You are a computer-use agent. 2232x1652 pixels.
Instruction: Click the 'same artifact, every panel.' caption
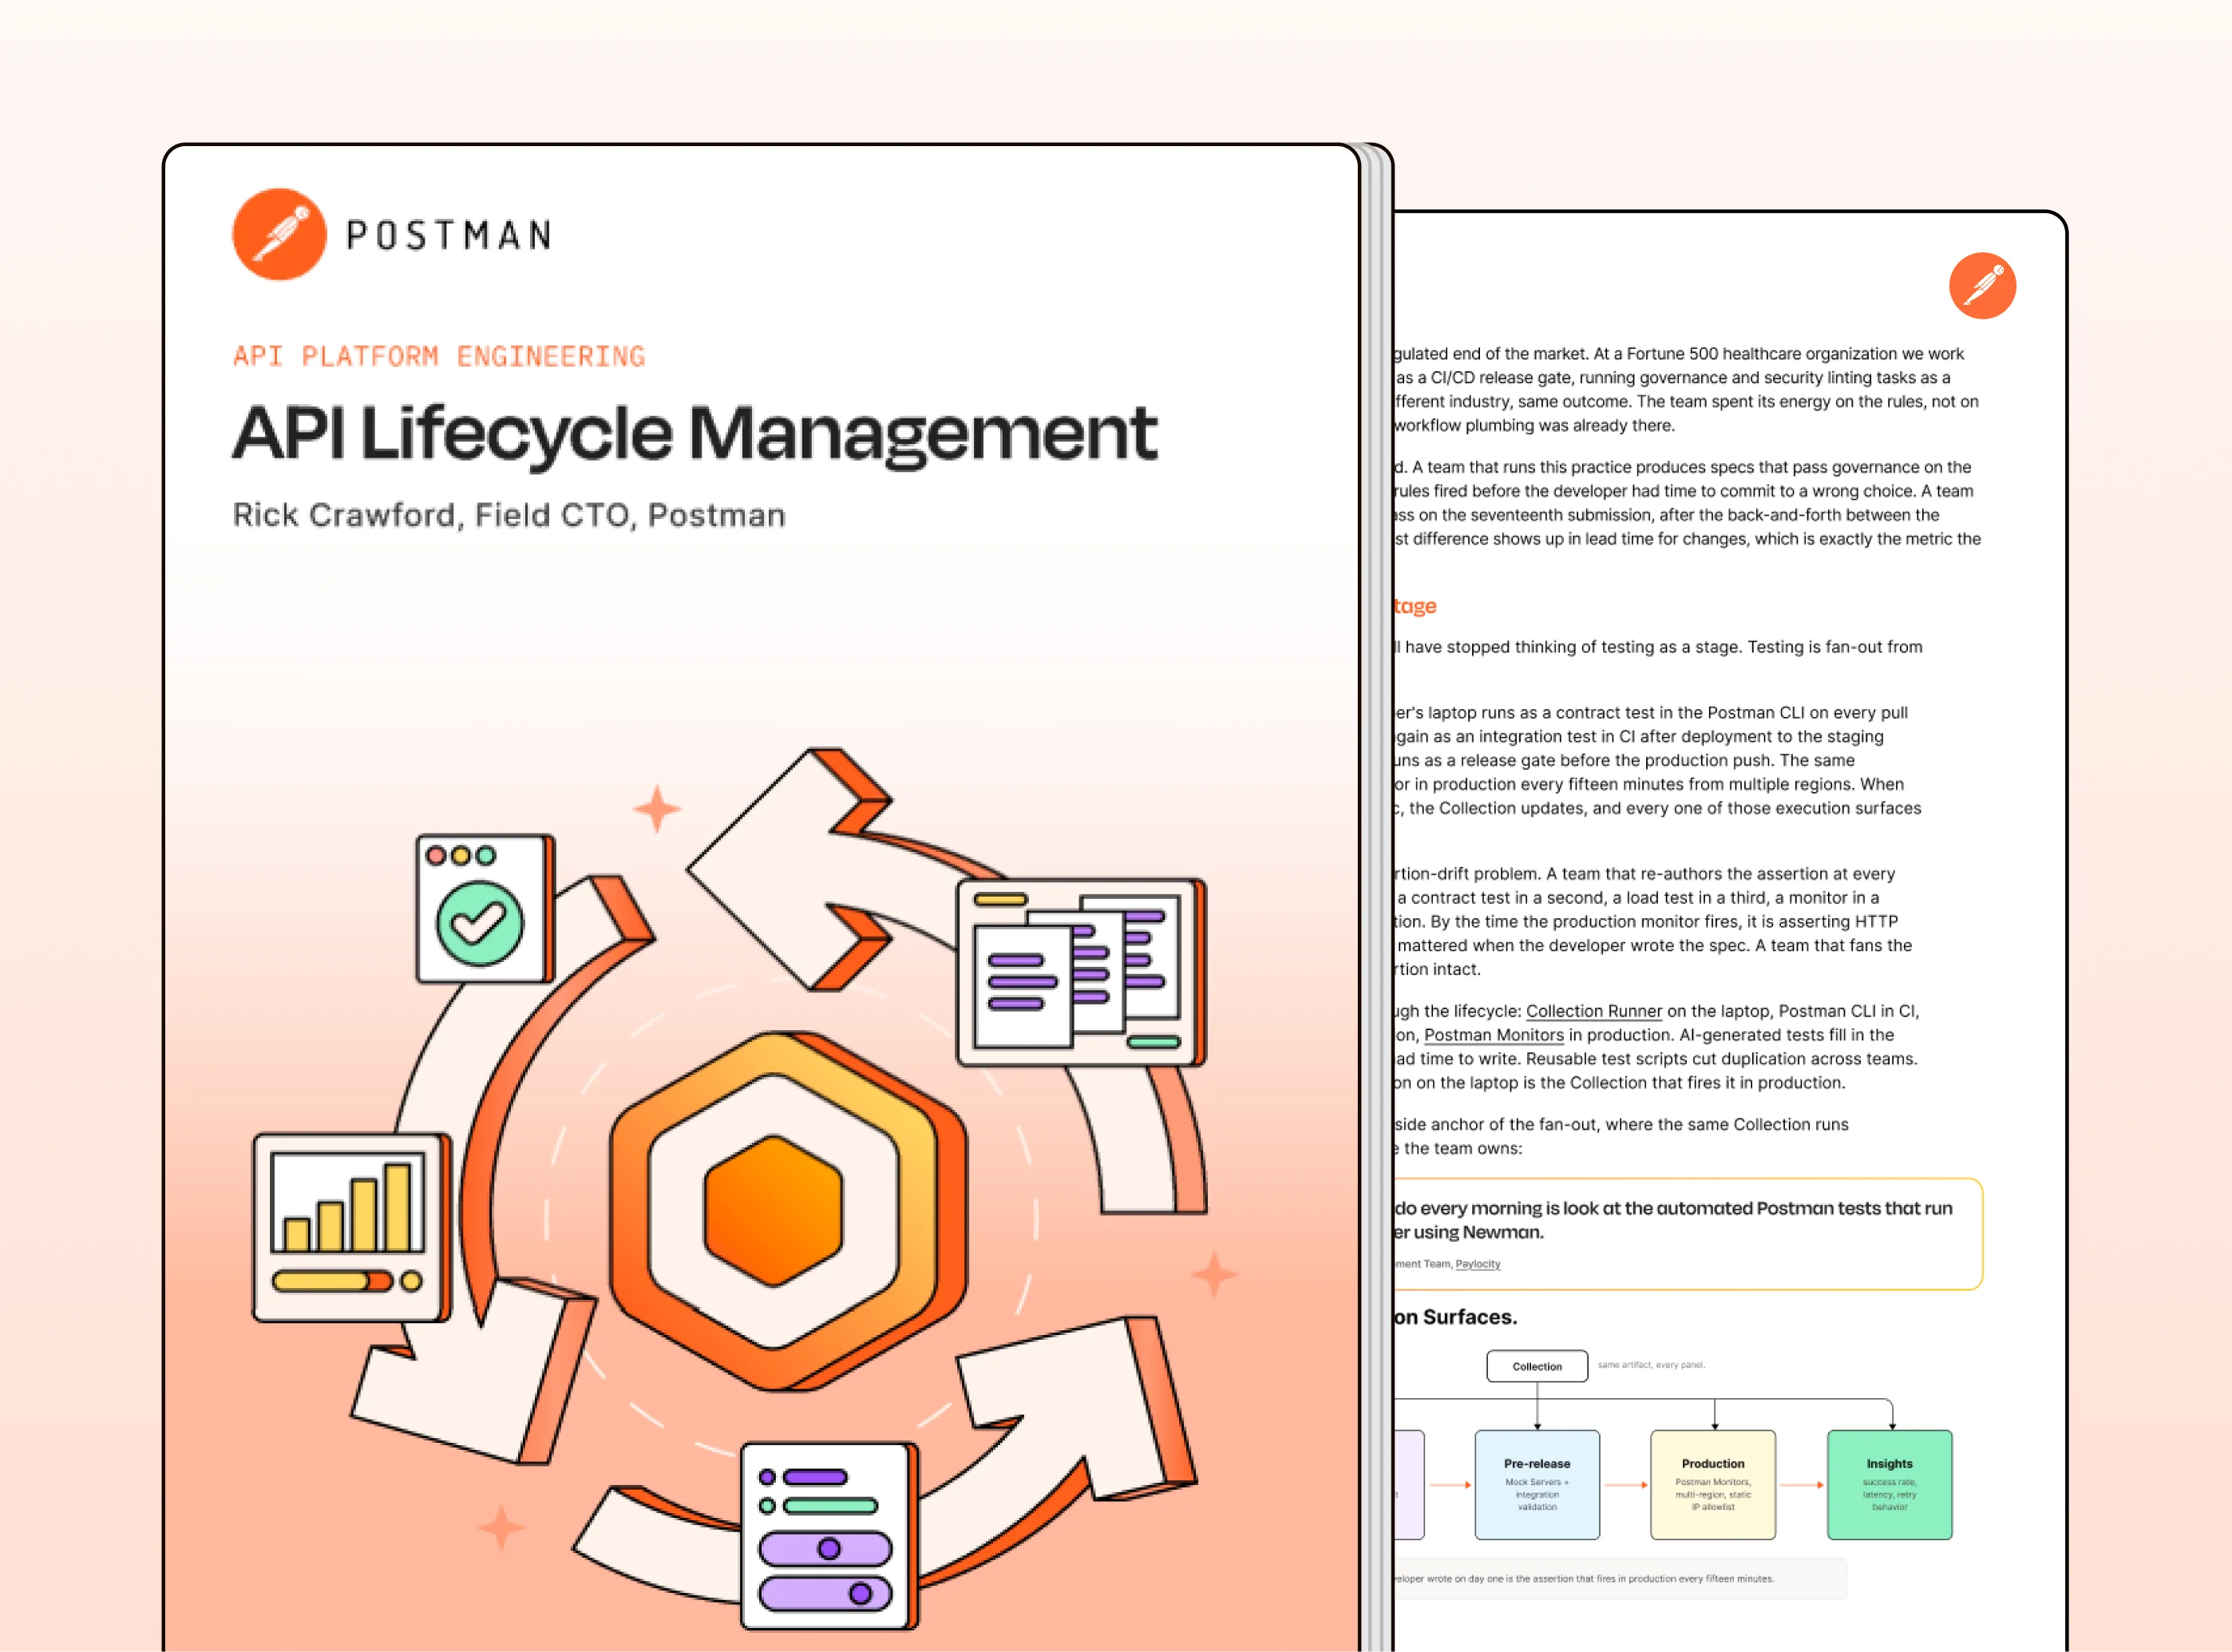click(x=1652, y=1365)
